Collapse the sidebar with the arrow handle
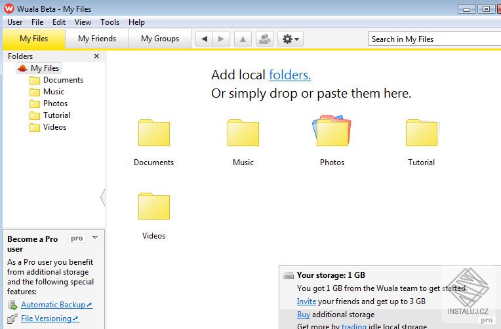The width and height of the screenshot is (501, 329). pos(102,197)
